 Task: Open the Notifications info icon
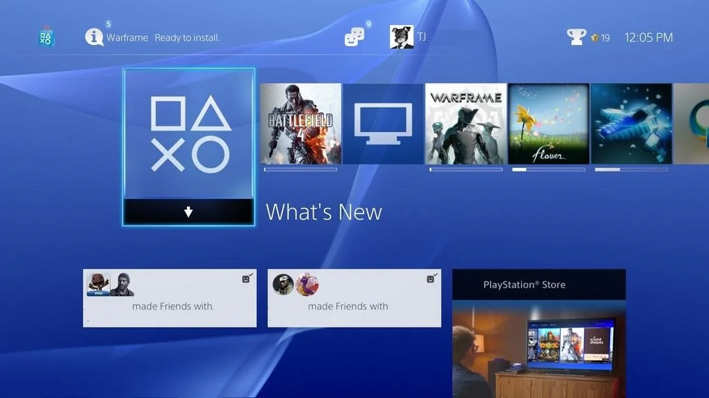coord(94,37)
